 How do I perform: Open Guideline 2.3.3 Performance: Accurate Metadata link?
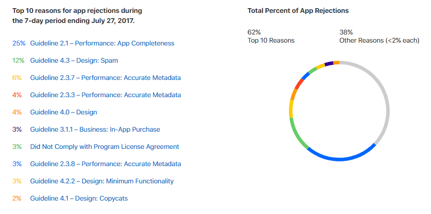(x=106, y=95)
